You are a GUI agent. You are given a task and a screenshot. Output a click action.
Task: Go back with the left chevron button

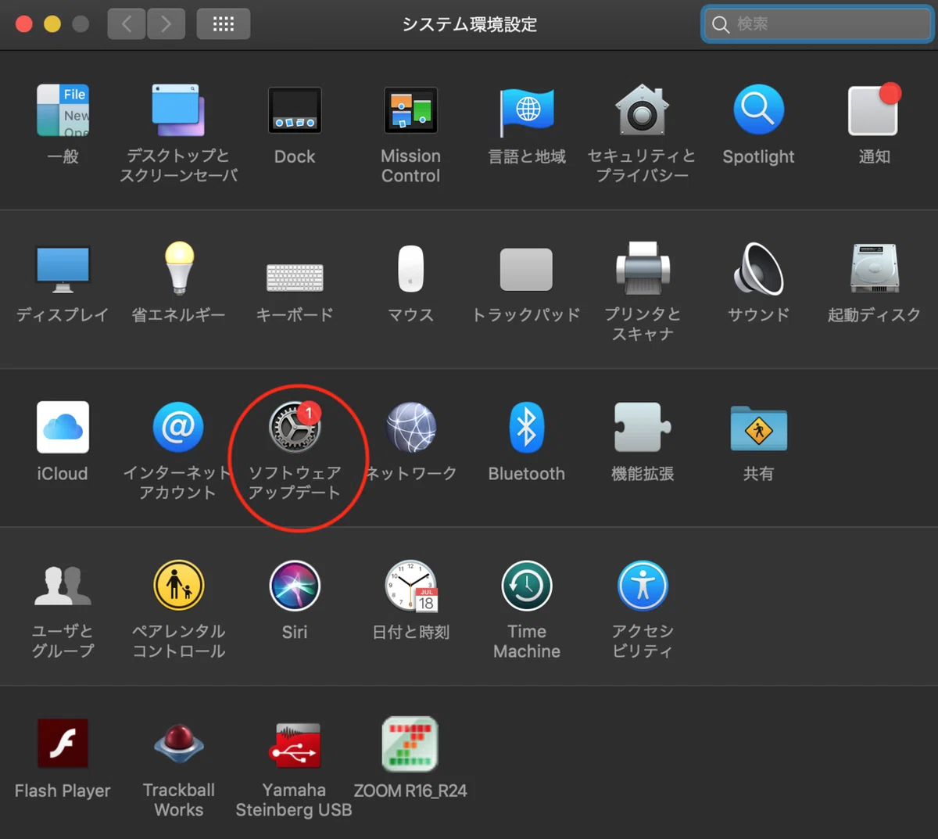[126, 24]
